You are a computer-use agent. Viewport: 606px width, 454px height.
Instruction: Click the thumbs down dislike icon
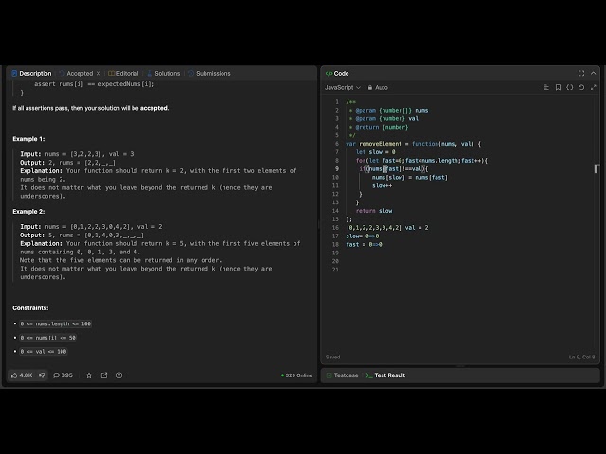click(42, 375)
